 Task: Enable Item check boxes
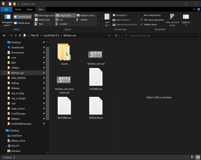click(142, 15)
